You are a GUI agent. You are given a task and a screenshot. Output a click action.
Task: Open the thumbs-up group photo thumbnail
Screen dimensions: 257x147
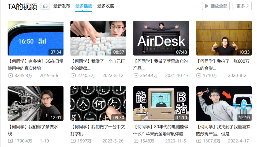click(224, 38)
